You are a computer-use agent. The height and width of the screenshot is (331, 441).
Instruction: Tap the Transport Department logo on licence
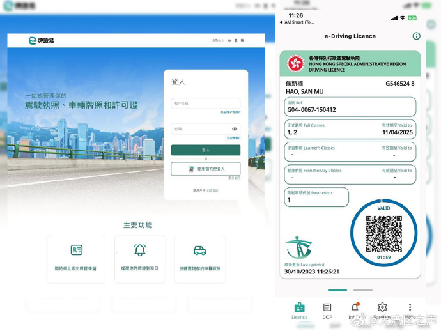(x=298, y=247)
